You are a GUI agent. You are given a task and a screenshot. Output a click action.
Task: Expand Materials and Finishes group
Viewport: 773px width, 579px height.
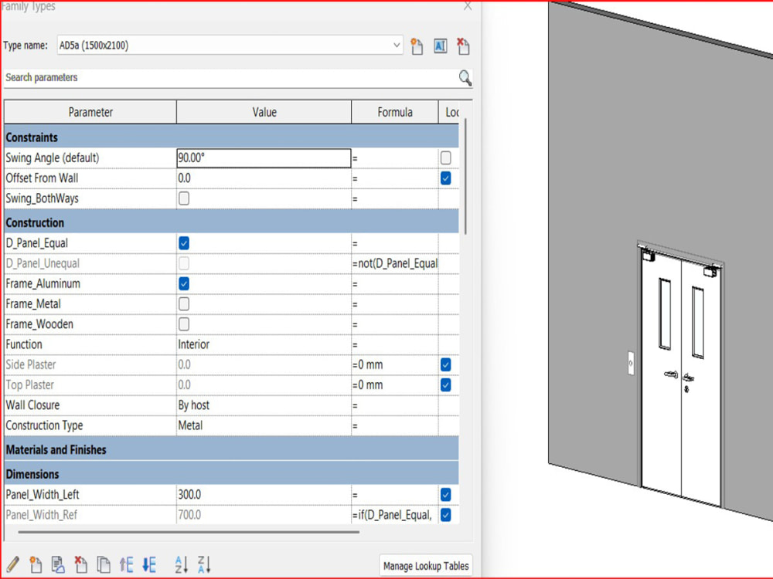pyautogui.click(x=231, y=449)
